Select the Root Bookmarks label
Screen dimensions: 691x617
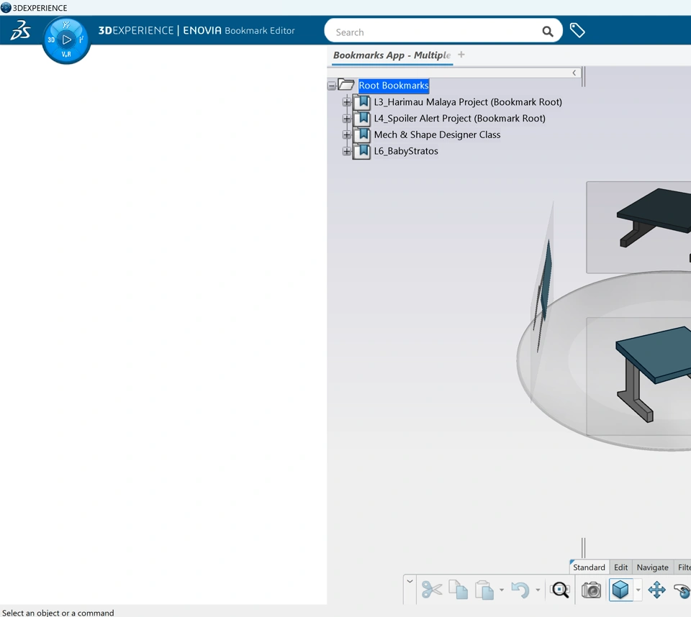point(393,86)
